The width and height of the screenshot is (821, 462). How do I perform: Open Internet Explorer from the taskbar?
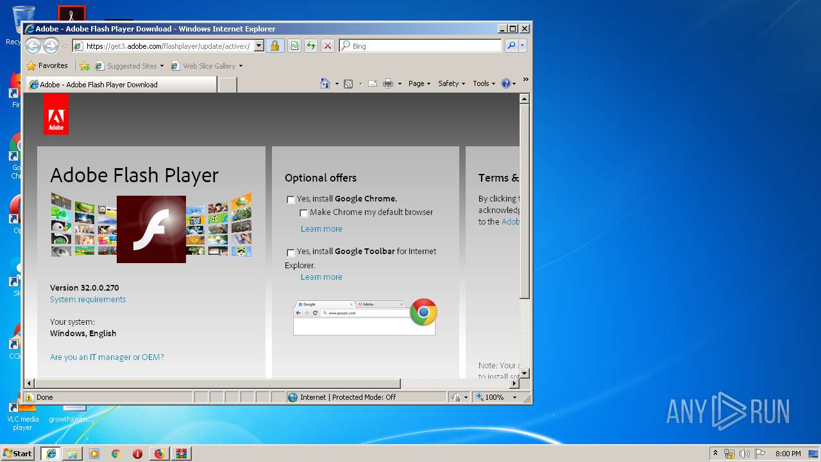[x=51, y=454]
